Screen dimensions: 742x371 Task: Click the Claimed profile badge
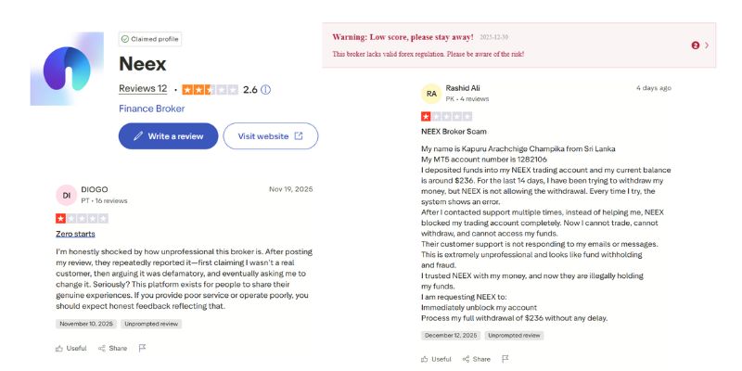point(150,39)
